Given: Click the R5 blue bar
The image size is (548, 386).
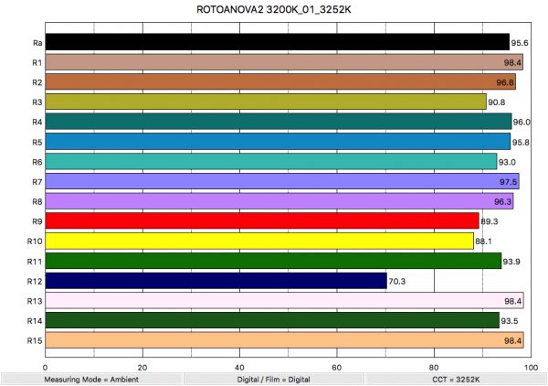Looking at the screenshot, I should [x=278, y=142].
